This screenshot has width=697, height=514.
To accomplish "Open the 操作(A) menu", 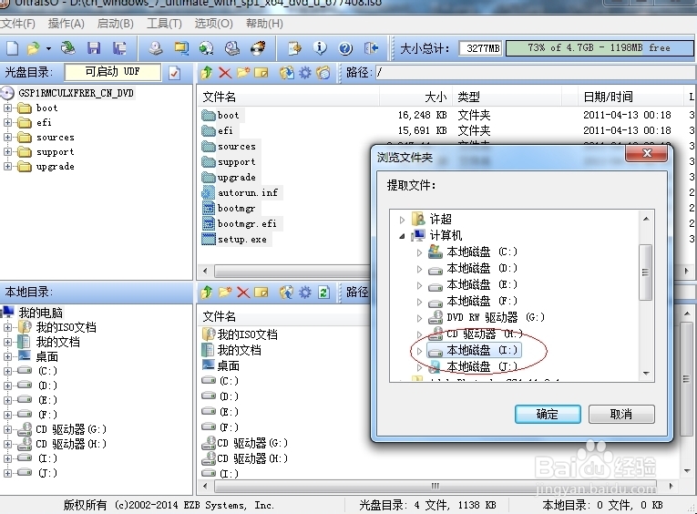I will [x=67, y=24].
